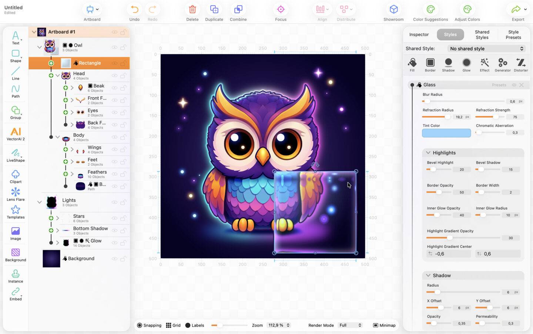Select the Background tool in sidebar
533x334 pixels.
(x=16, y=255)
